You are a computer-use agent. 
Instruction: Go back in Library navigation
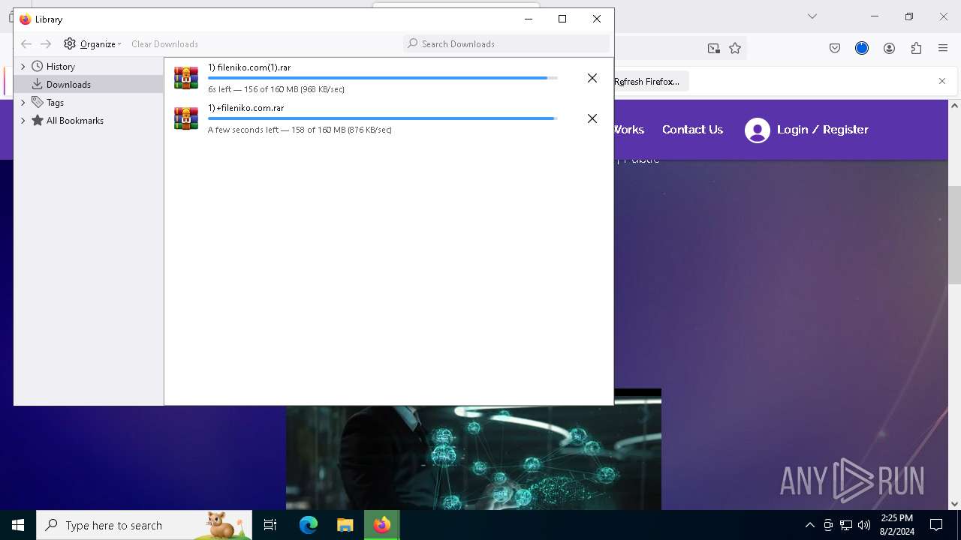click(x=26, y=43)
